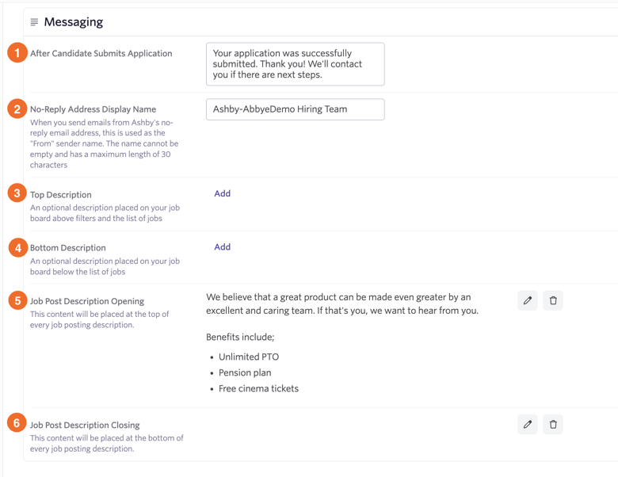This screenshot has width=618, height=477.
Task: Select the Messaging heading text
Action: tap(74, 21)
